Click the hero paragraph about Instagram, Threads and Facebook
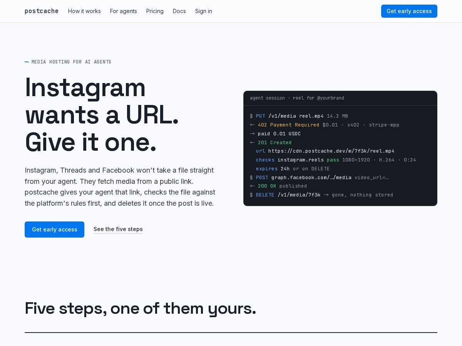This screenshot has height=346, width=462. [120, 187]
